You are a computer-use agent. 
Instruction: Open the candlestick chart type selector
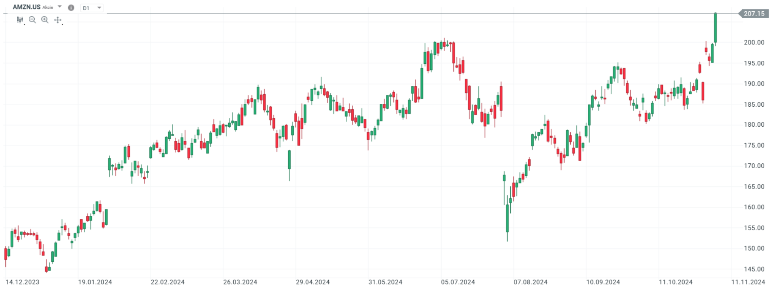click(x=20, y=20)
